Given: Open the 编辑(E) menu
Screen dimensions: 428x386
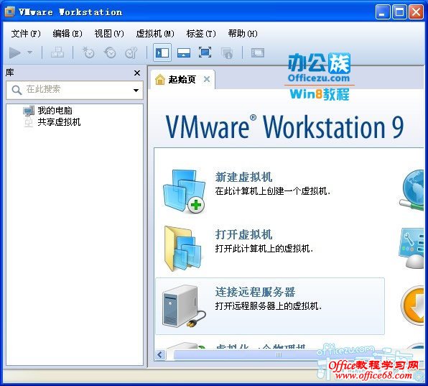Looking at the screenshot, I should tap(68, 34).
